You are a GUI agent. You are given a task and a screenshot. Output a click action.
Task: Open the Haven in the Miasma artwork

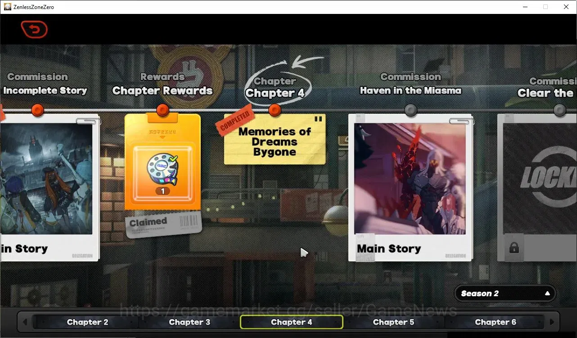point(410,179)
